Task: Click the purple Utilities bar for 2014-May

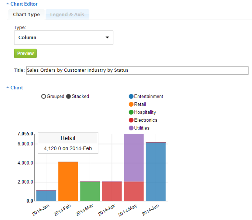Action: (134, 158)
